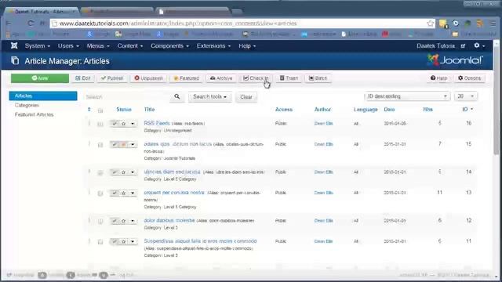The height and width of the screenshot is (282, 502).
Task: Click the Clear search button
Action: point(246,97)
